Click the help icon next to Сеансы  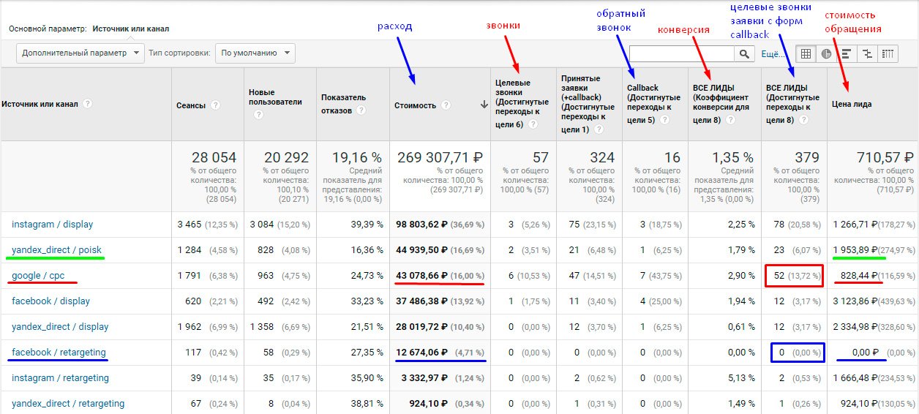tap(215, 105)
